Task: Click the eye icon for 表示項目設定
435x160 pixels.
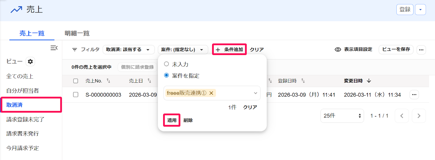Action: click(x=338, y=49)
